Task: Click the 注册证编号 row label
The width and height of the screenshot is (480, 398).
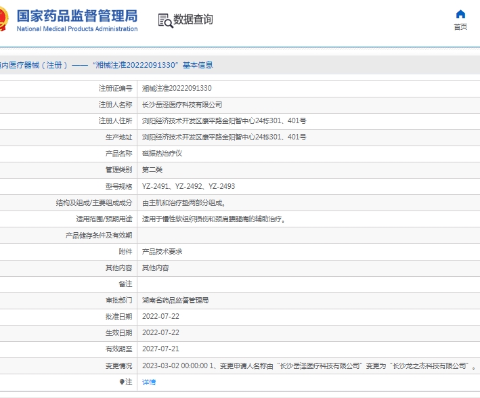Action: pyautogui.click(x=115, y=89)
